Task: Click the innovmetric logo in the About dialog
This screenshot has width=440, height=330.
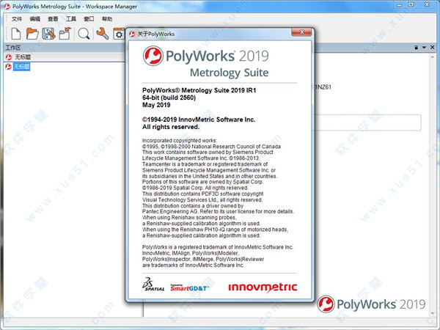Action: pyautogui.click(x=263, y=287)
